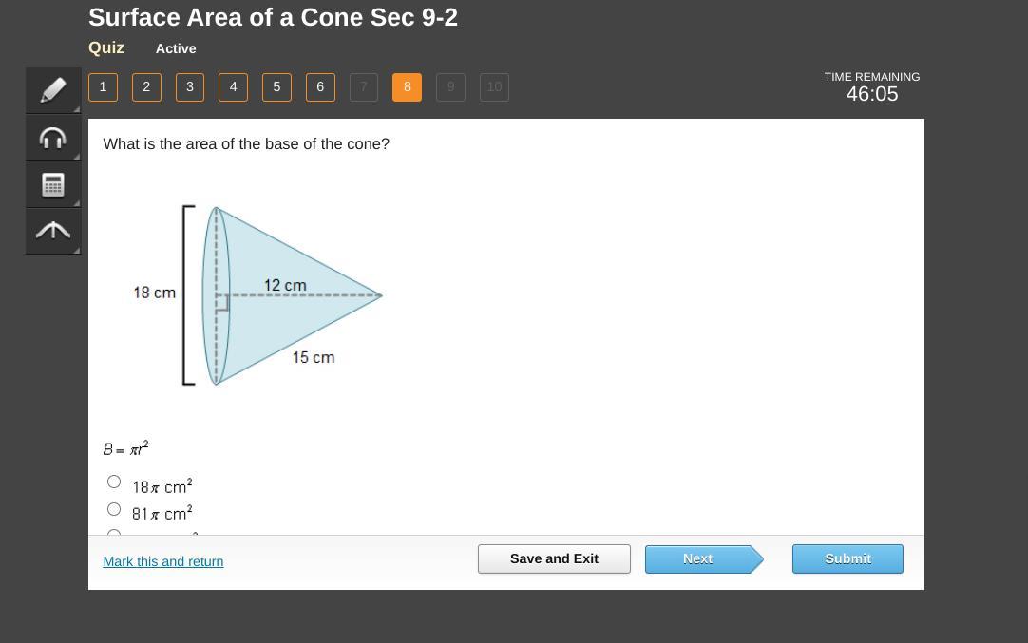Go to question 1

[103, 87]
